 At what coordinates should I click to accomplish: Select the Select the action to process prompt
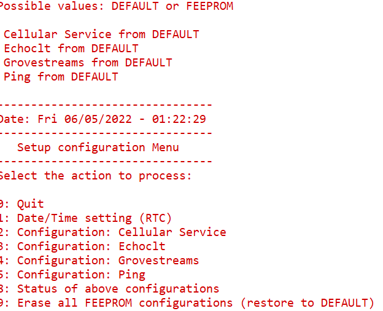(x=96, y=176)
